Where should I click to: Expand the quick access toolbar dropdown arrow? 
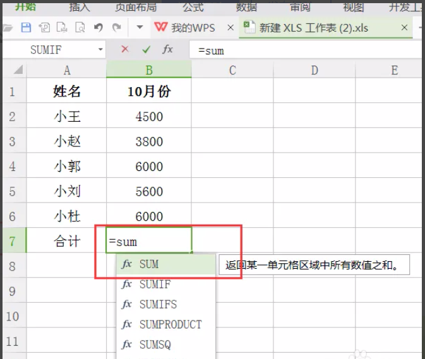[140, 27]
